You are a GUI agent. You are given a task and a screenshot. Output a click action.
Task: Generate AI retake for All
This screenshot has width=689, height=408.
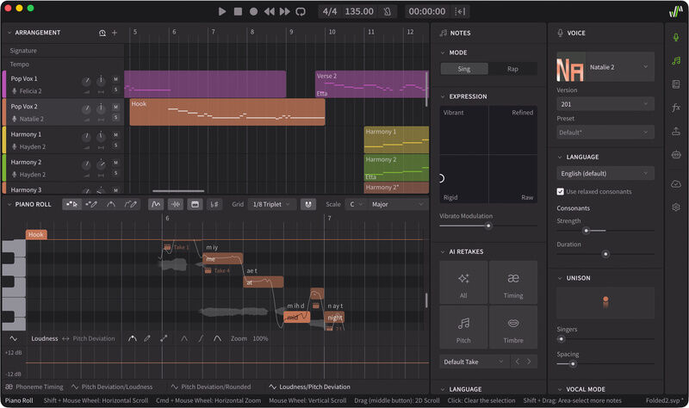click(463, 283)
